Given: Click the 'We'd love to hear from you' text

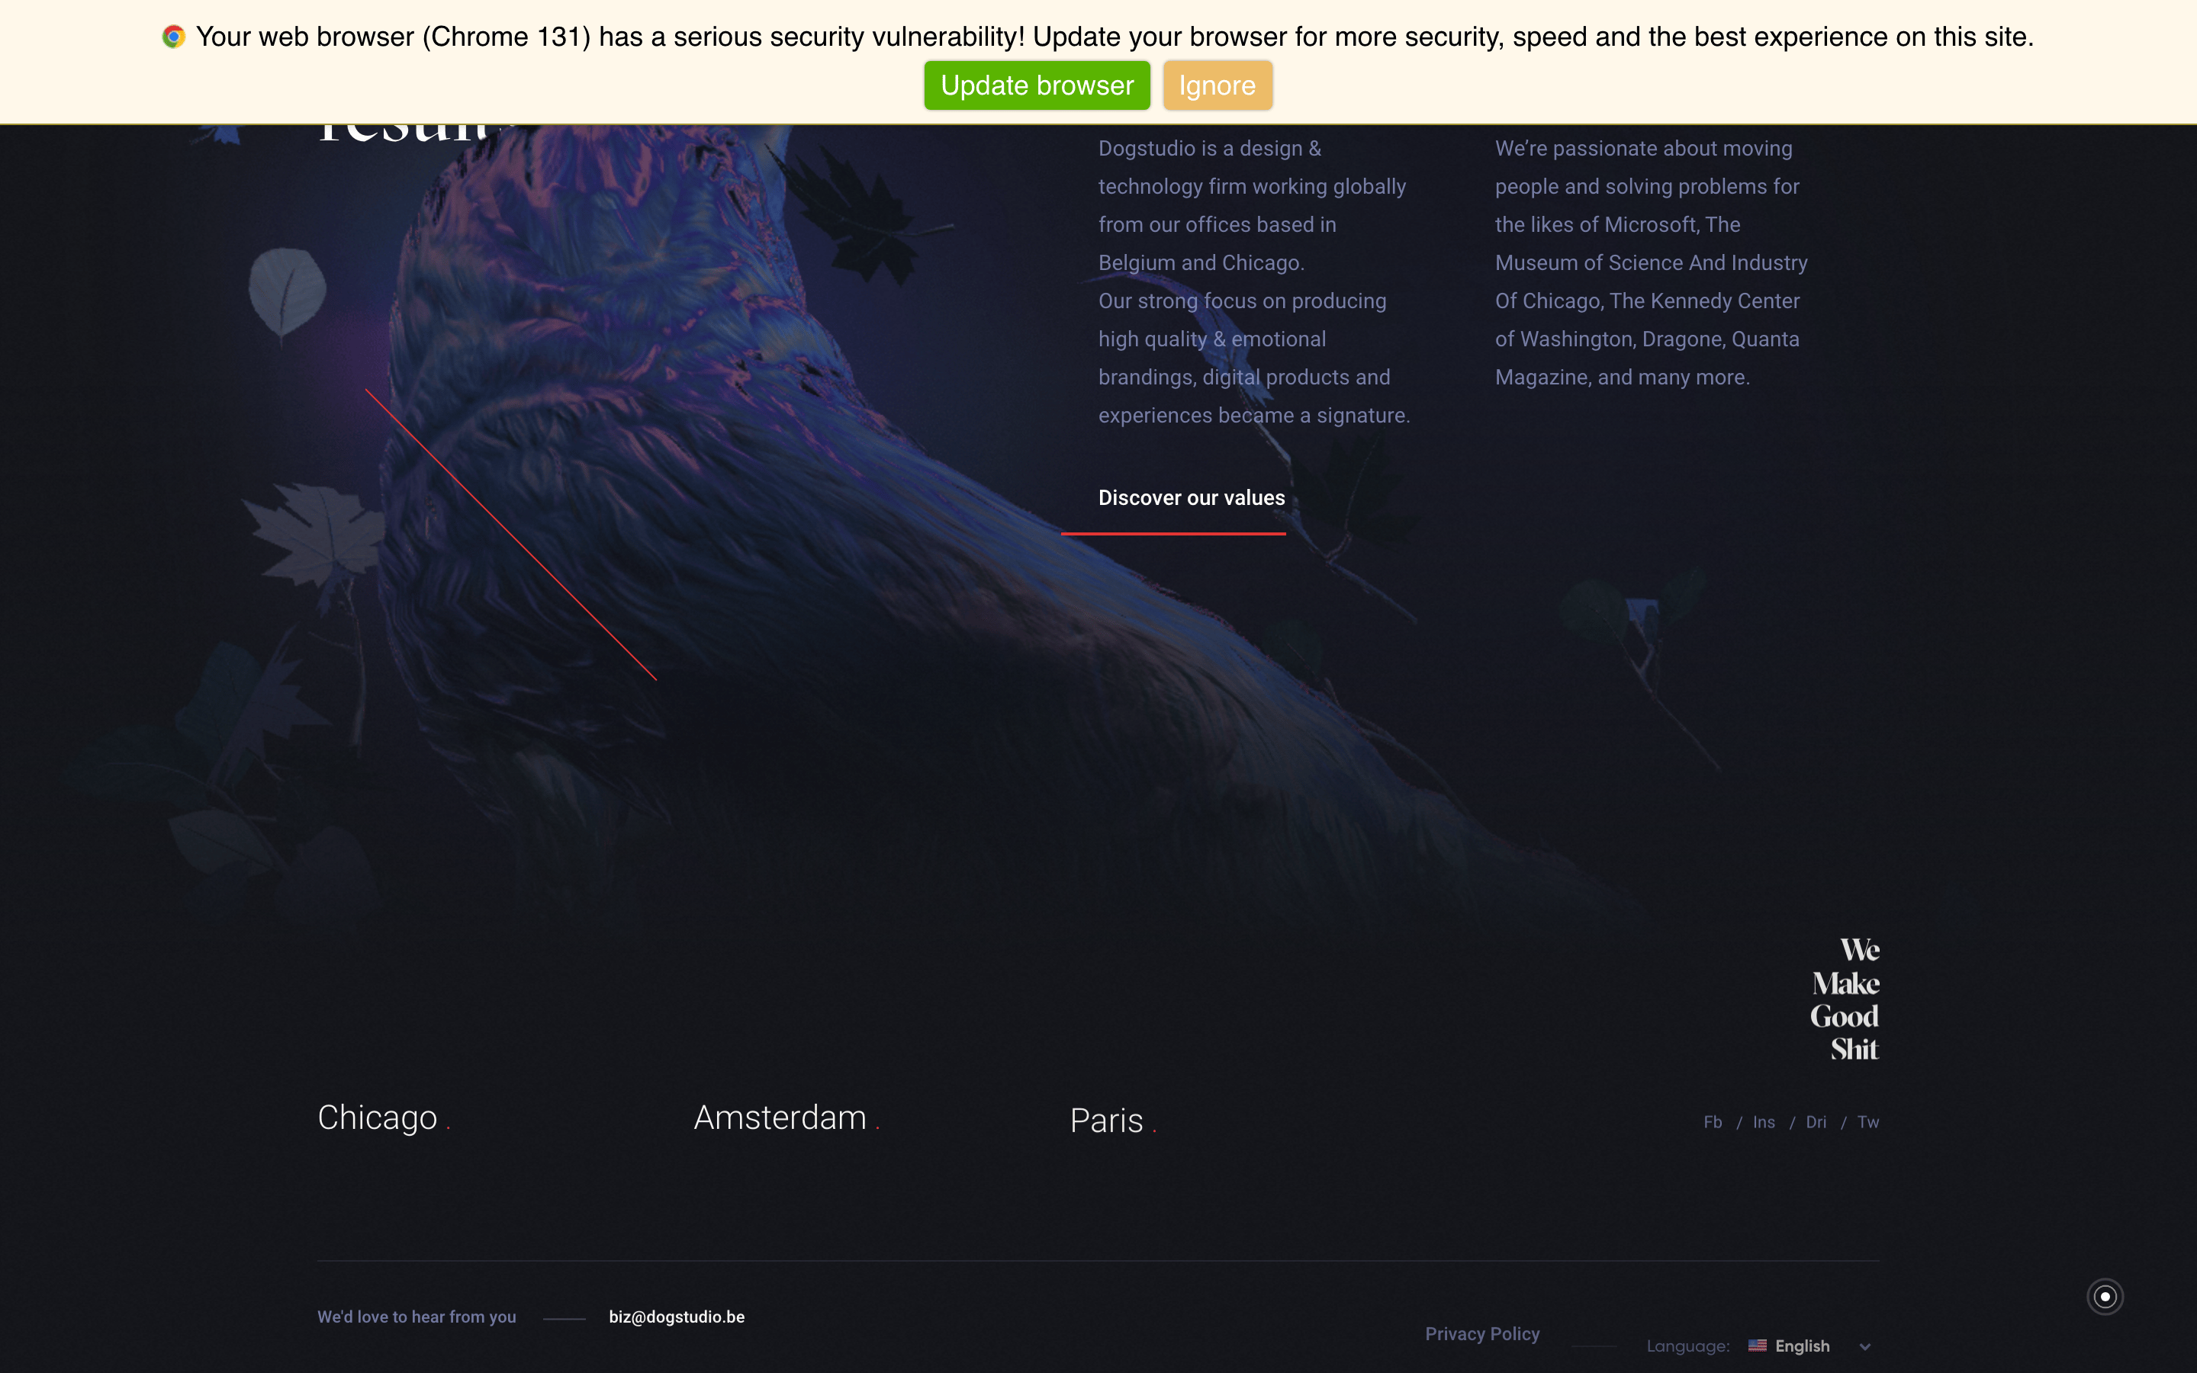Looking at the screenshot, I should (417, 1317).
